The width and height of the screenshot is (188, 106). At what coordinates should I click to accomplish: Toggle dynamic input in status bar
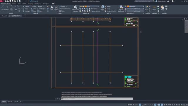140,105
